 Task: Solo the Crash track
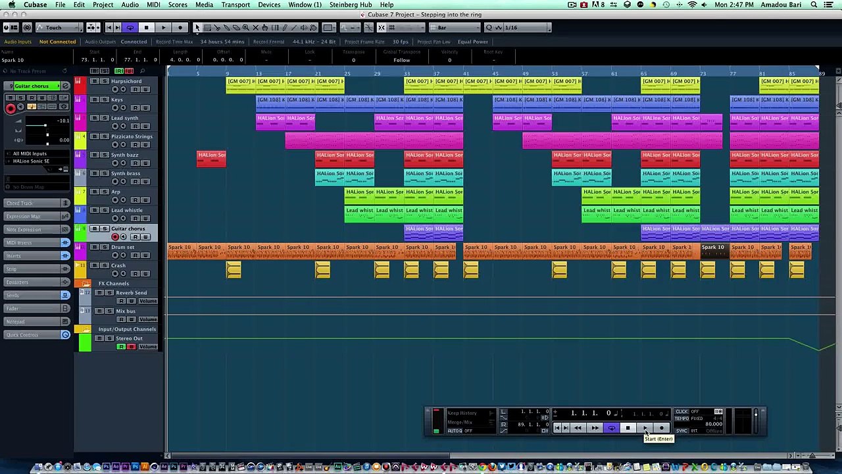coord(105,265)
